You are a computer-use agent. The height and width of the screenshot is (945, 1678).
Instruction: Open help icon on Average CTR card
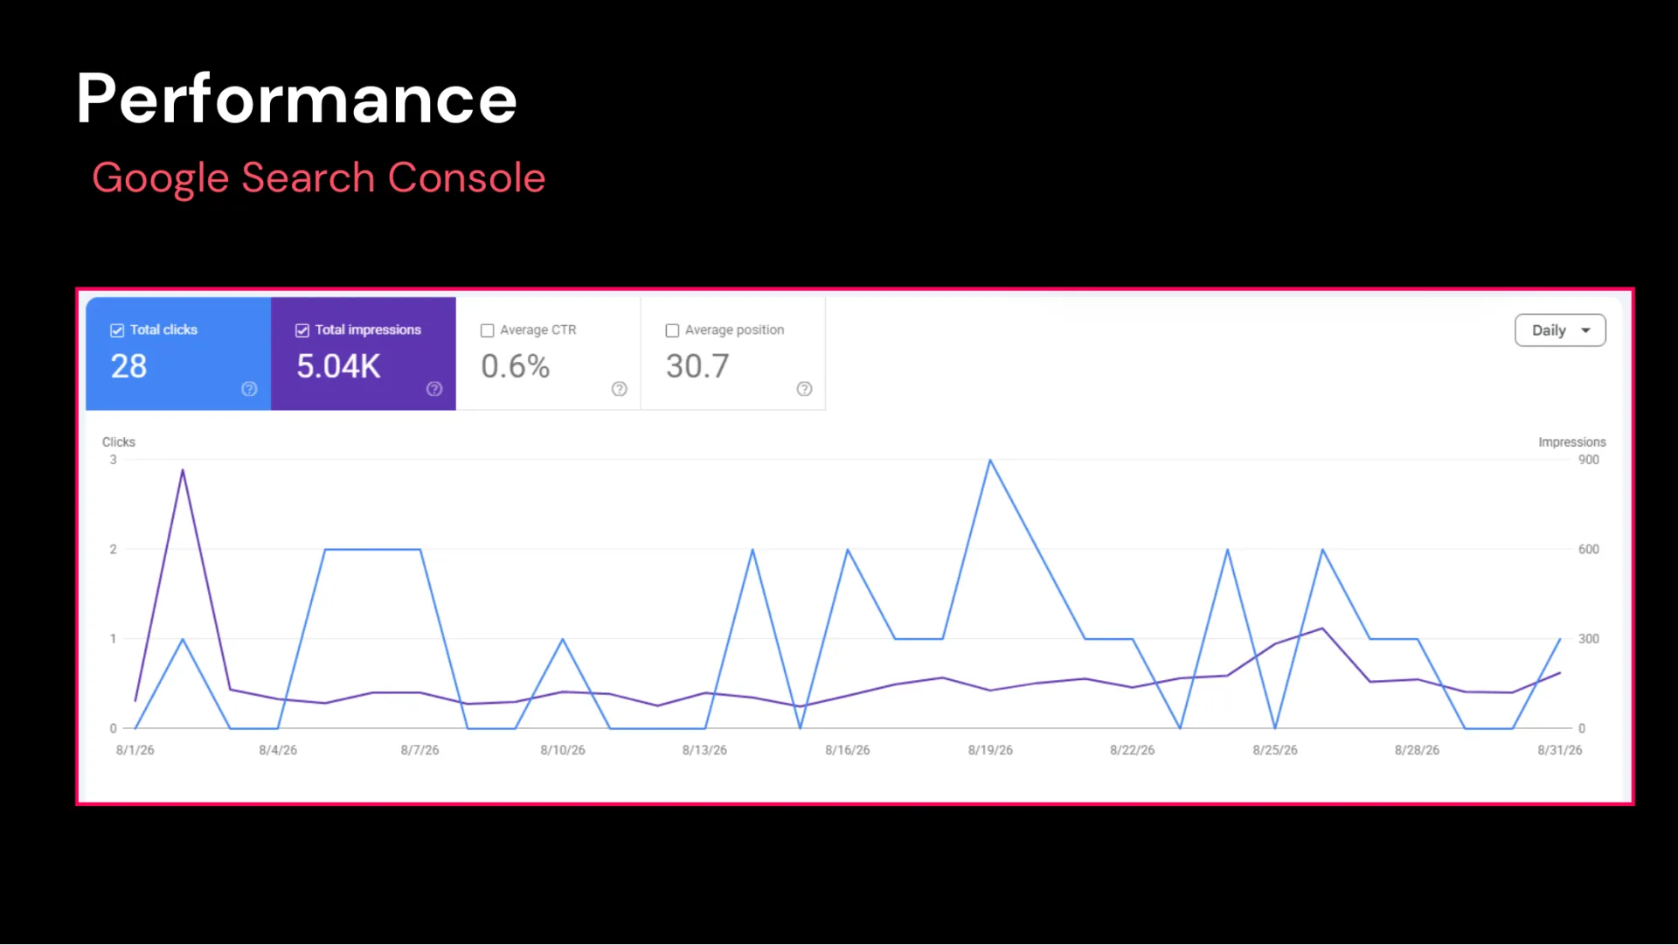[620, 389]
